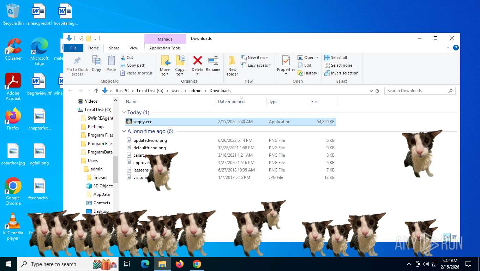Select Contacts in navigation tree
Viewport: 480px width, 271px height.
102,203
